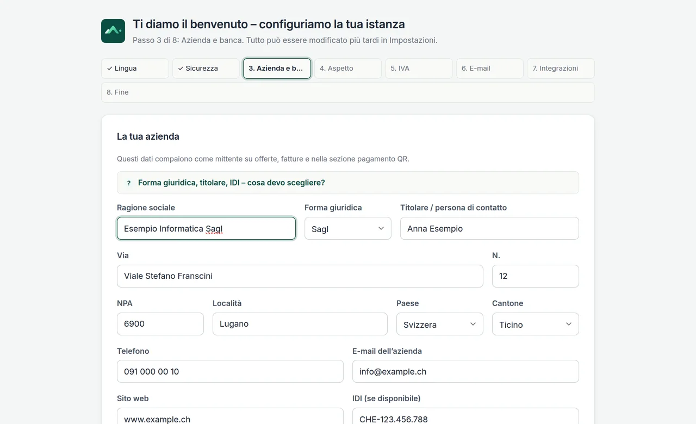Screen dimensions: 696x424
Task: Focus the NPA field containing 6900
Action: pyautogui.click(x=160, y=324)
